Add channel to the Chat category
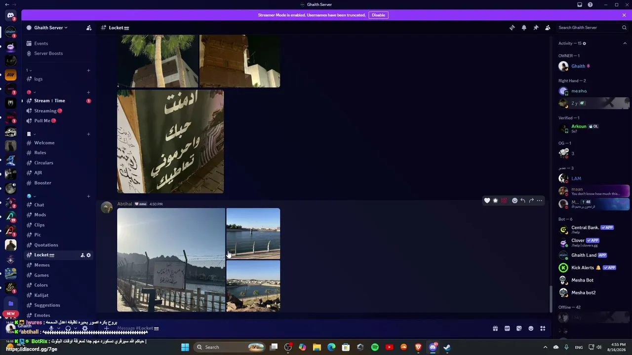The image size is (632, 355). pyautogui.click(x=88, y=196)
